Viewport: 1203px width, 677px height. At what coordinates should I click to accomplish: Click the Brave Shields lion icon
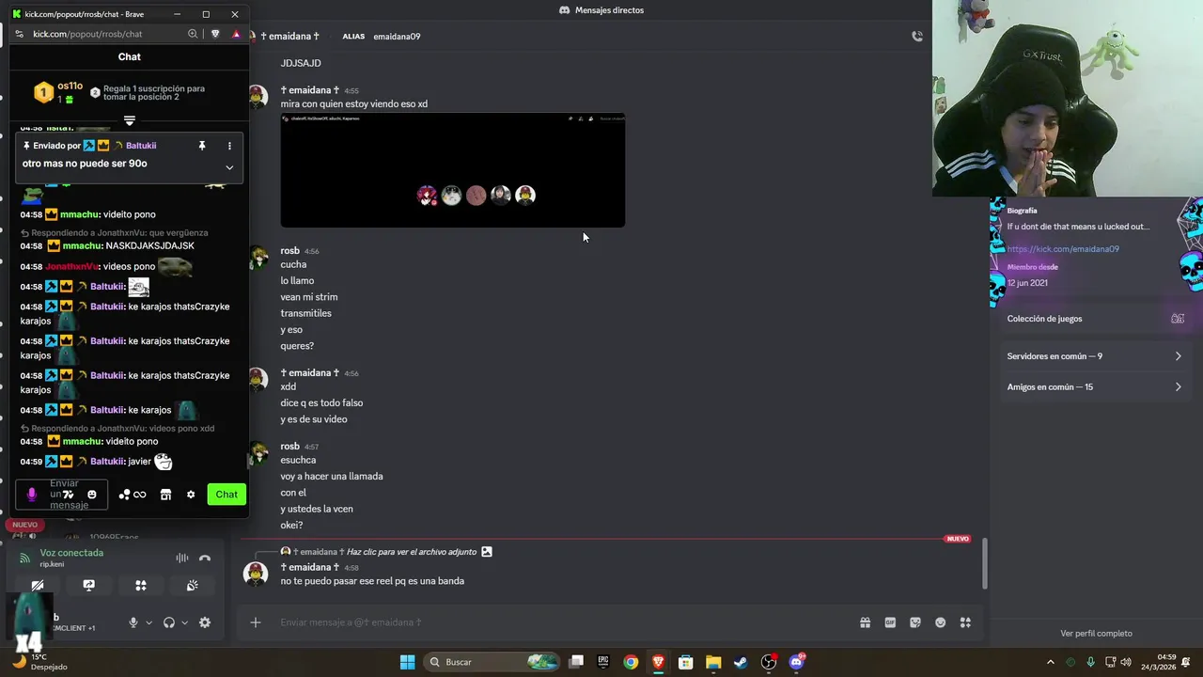tap(215, 34)
